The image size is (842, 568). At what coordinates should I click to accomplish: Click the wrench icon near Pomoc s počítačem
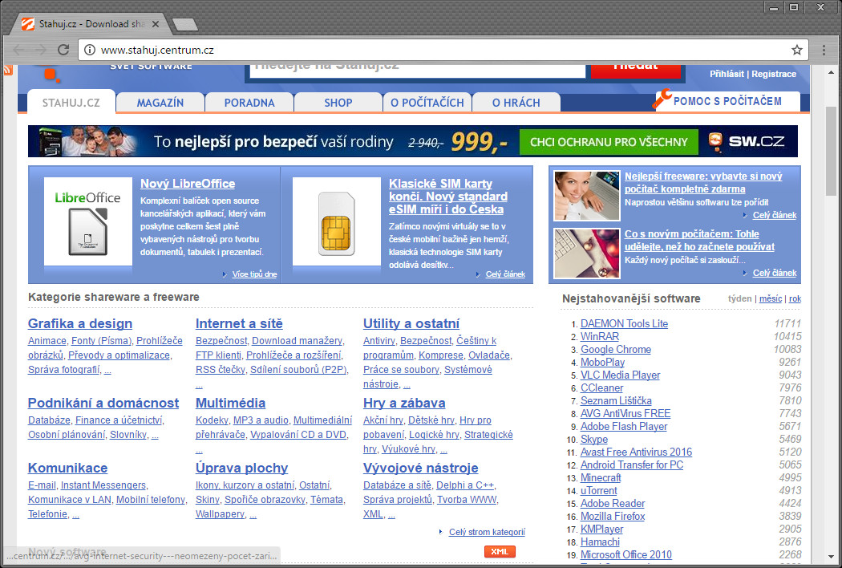[662, 99]
